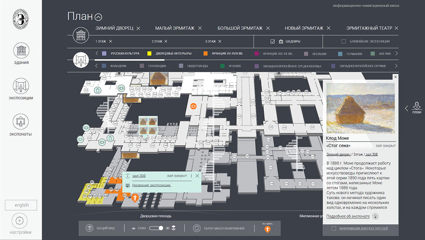Check информация для посетителей checkbox
The height and width of the screenshot is (240, 425).
click(334, 229)
